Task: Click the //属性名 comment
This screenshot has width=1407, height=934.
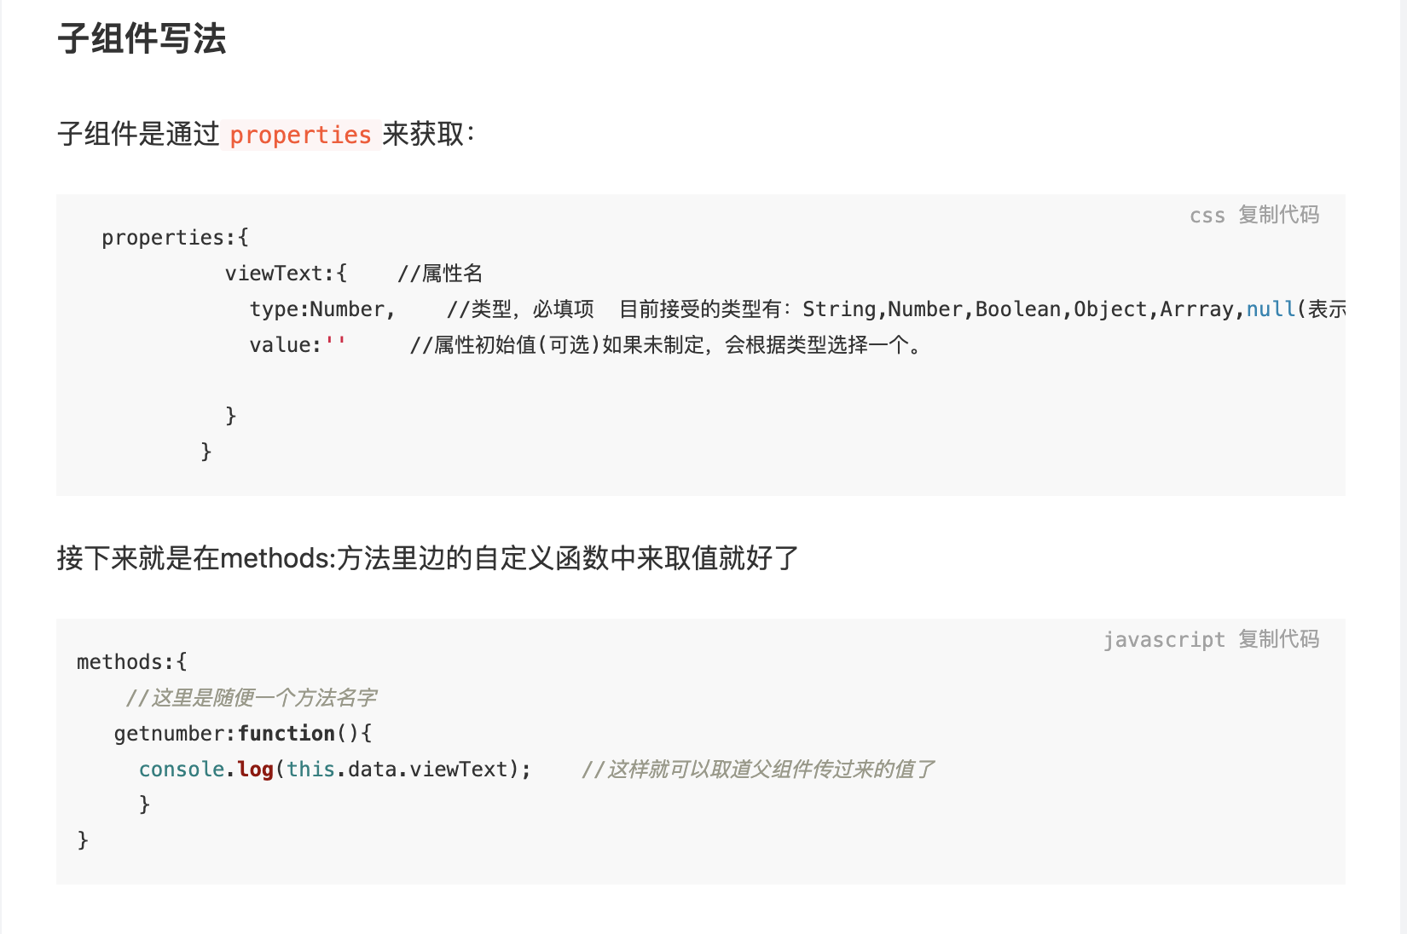Action: (440, 273)
